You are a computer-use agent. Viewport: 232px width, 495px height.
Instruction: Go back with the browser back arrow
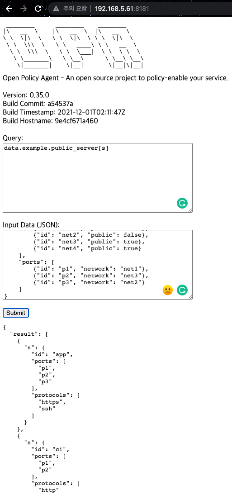pyautogui.click(x=9, y=9)
